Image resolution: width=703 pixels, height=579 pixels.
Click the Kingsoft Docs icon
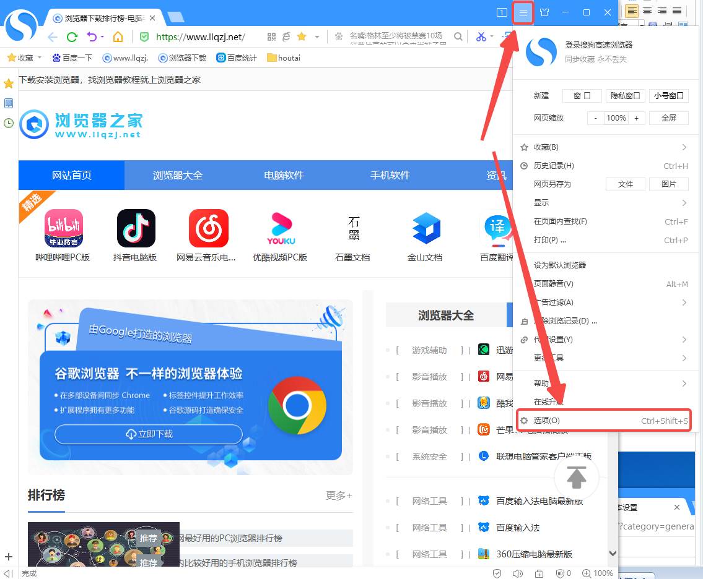tap(426, 228)
